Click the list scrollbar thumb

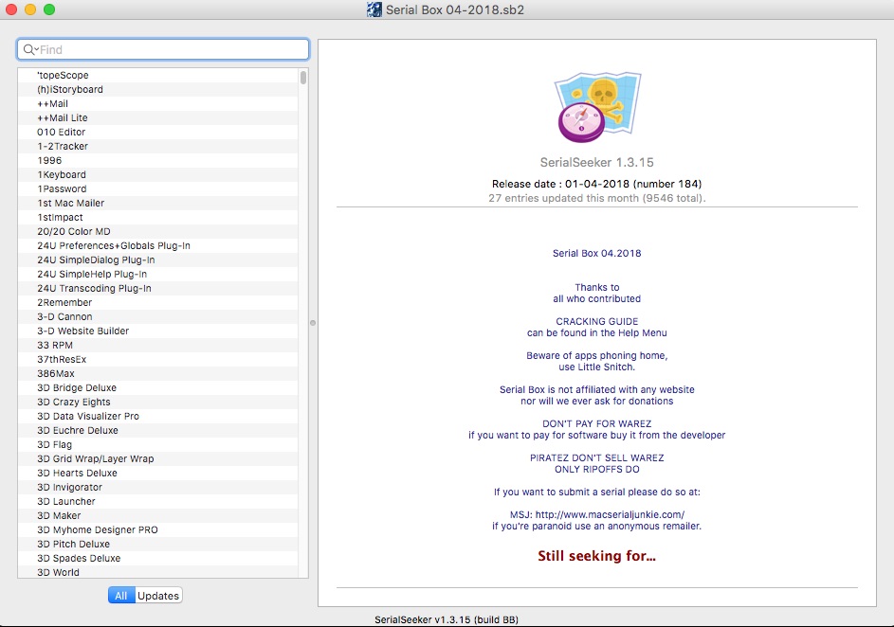click(x=303, y=77)
